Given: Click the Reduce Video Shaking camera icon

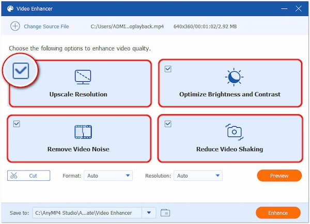Looking at the screenshot, I should point(234,131).
